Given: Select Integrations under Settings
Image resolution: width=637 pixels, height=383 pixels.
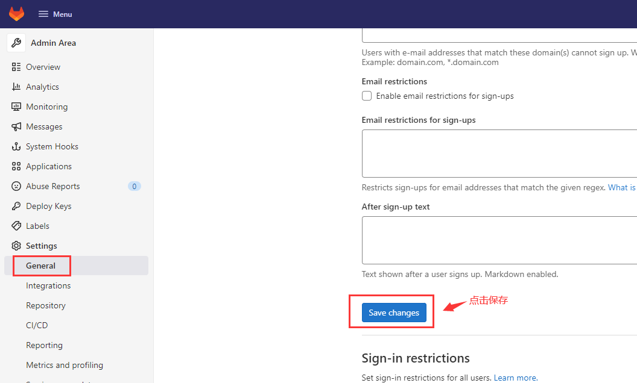Looking at the screenshot, I should pos(48,285).
